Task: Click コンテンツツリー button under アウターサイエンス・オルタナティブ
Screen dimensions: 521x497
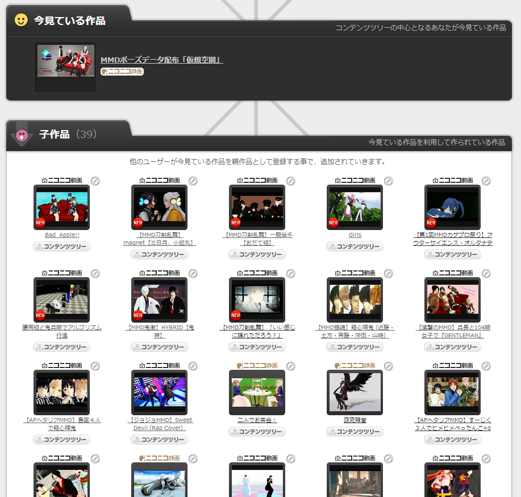Action: click(453, 254)
